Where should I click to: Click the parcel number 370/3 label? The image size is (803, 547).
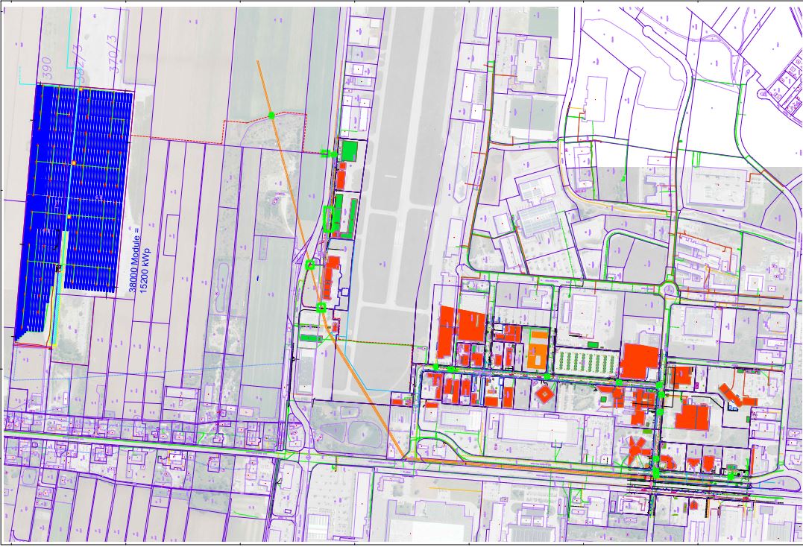pos(114,60)
